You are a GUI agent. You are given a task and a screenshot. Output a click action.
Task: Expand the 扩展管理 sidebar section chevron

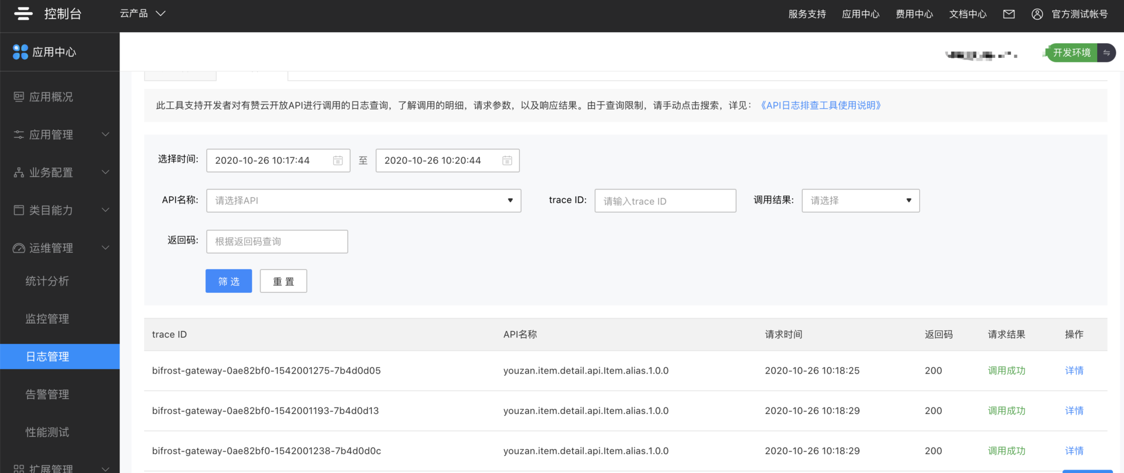[105, 468]
